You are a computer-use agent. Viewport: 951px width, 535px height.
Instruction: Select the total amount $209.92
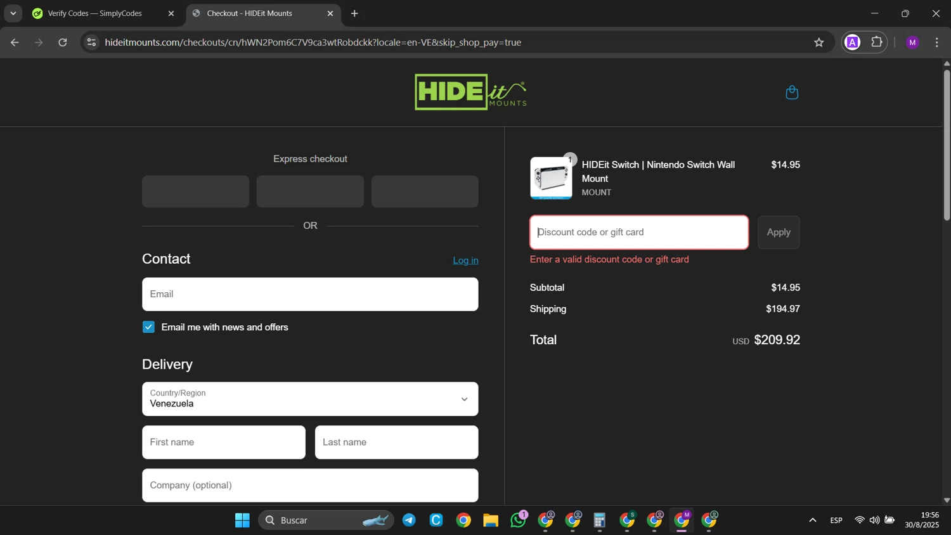point(777,340)
